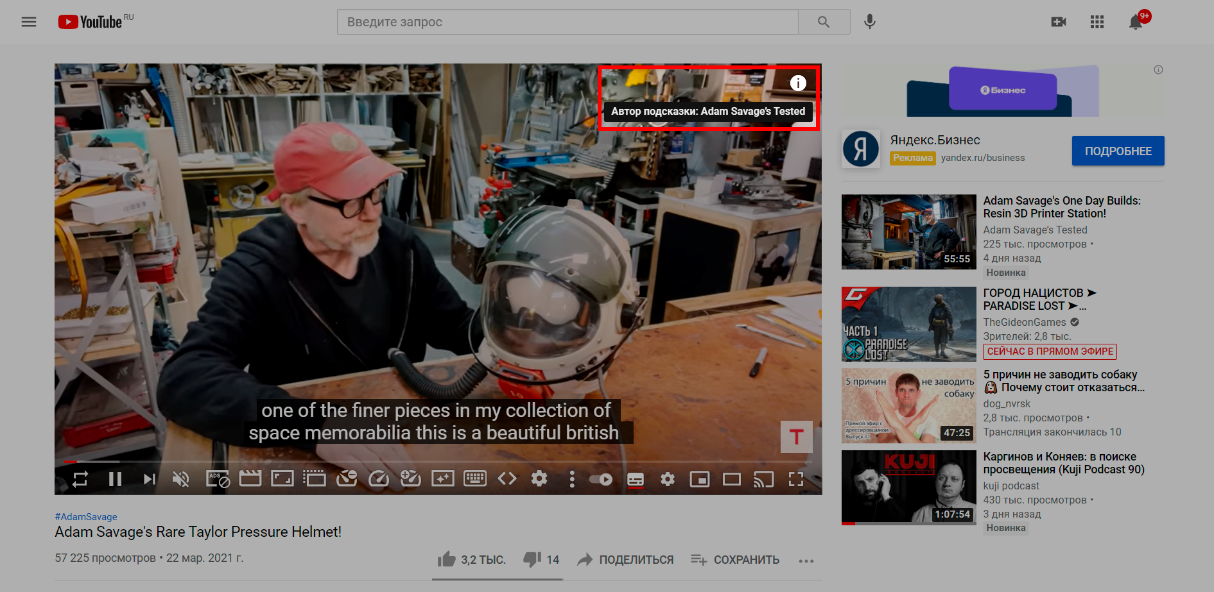Open the create video camera icon
Screen dimensions: 1214x592
pyautogui.click(x=1059, y=22)
